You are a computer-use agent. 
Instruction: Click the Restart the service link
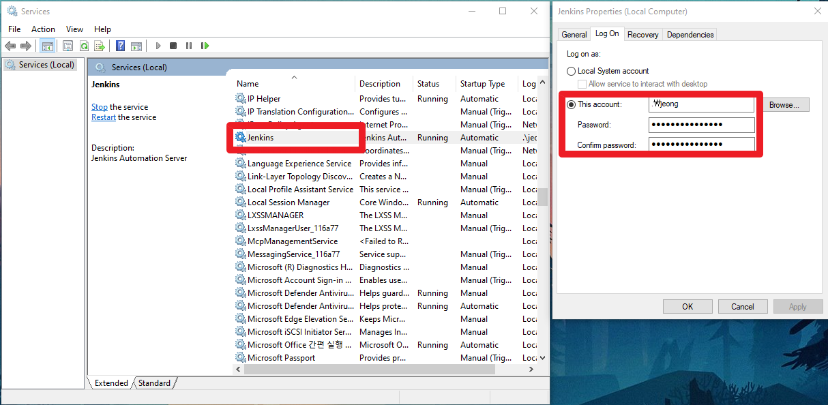click(x=104, y=117)
